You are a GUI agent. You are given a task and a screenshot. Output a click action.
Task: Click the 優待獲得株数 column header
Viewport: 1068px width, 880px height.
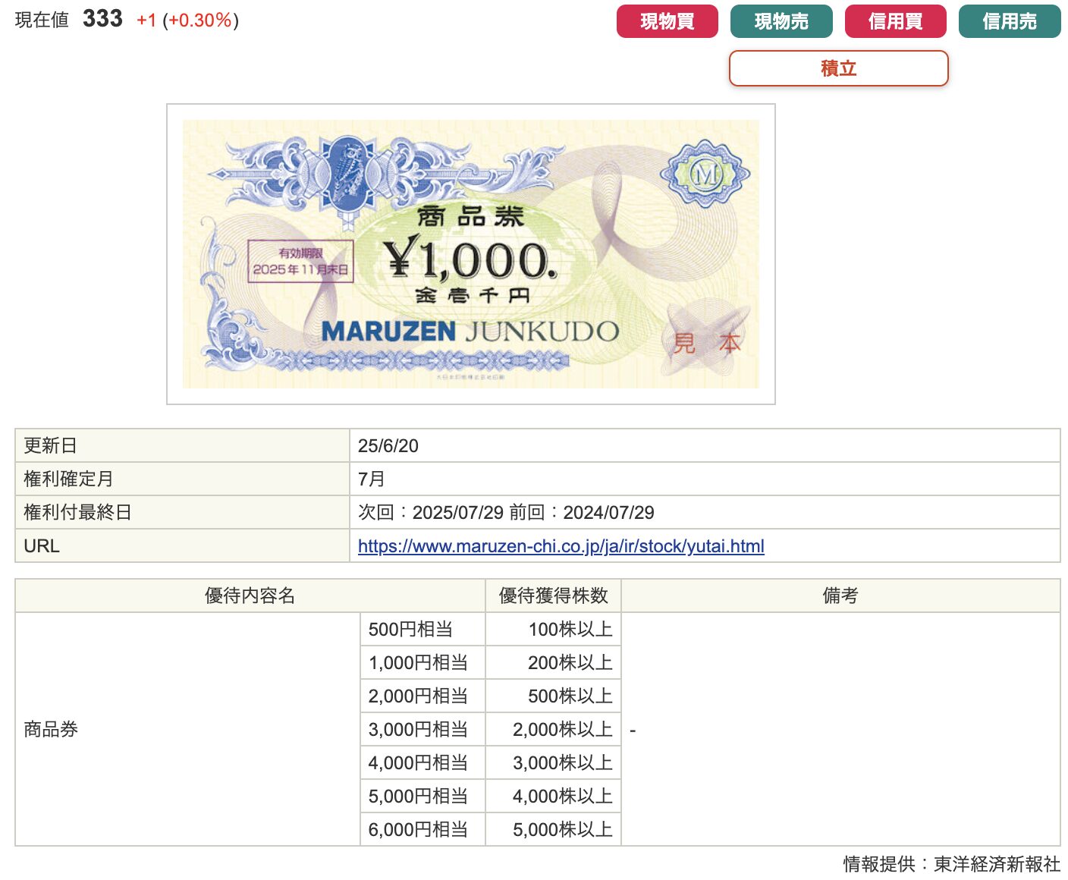click(x=554, y=596)
